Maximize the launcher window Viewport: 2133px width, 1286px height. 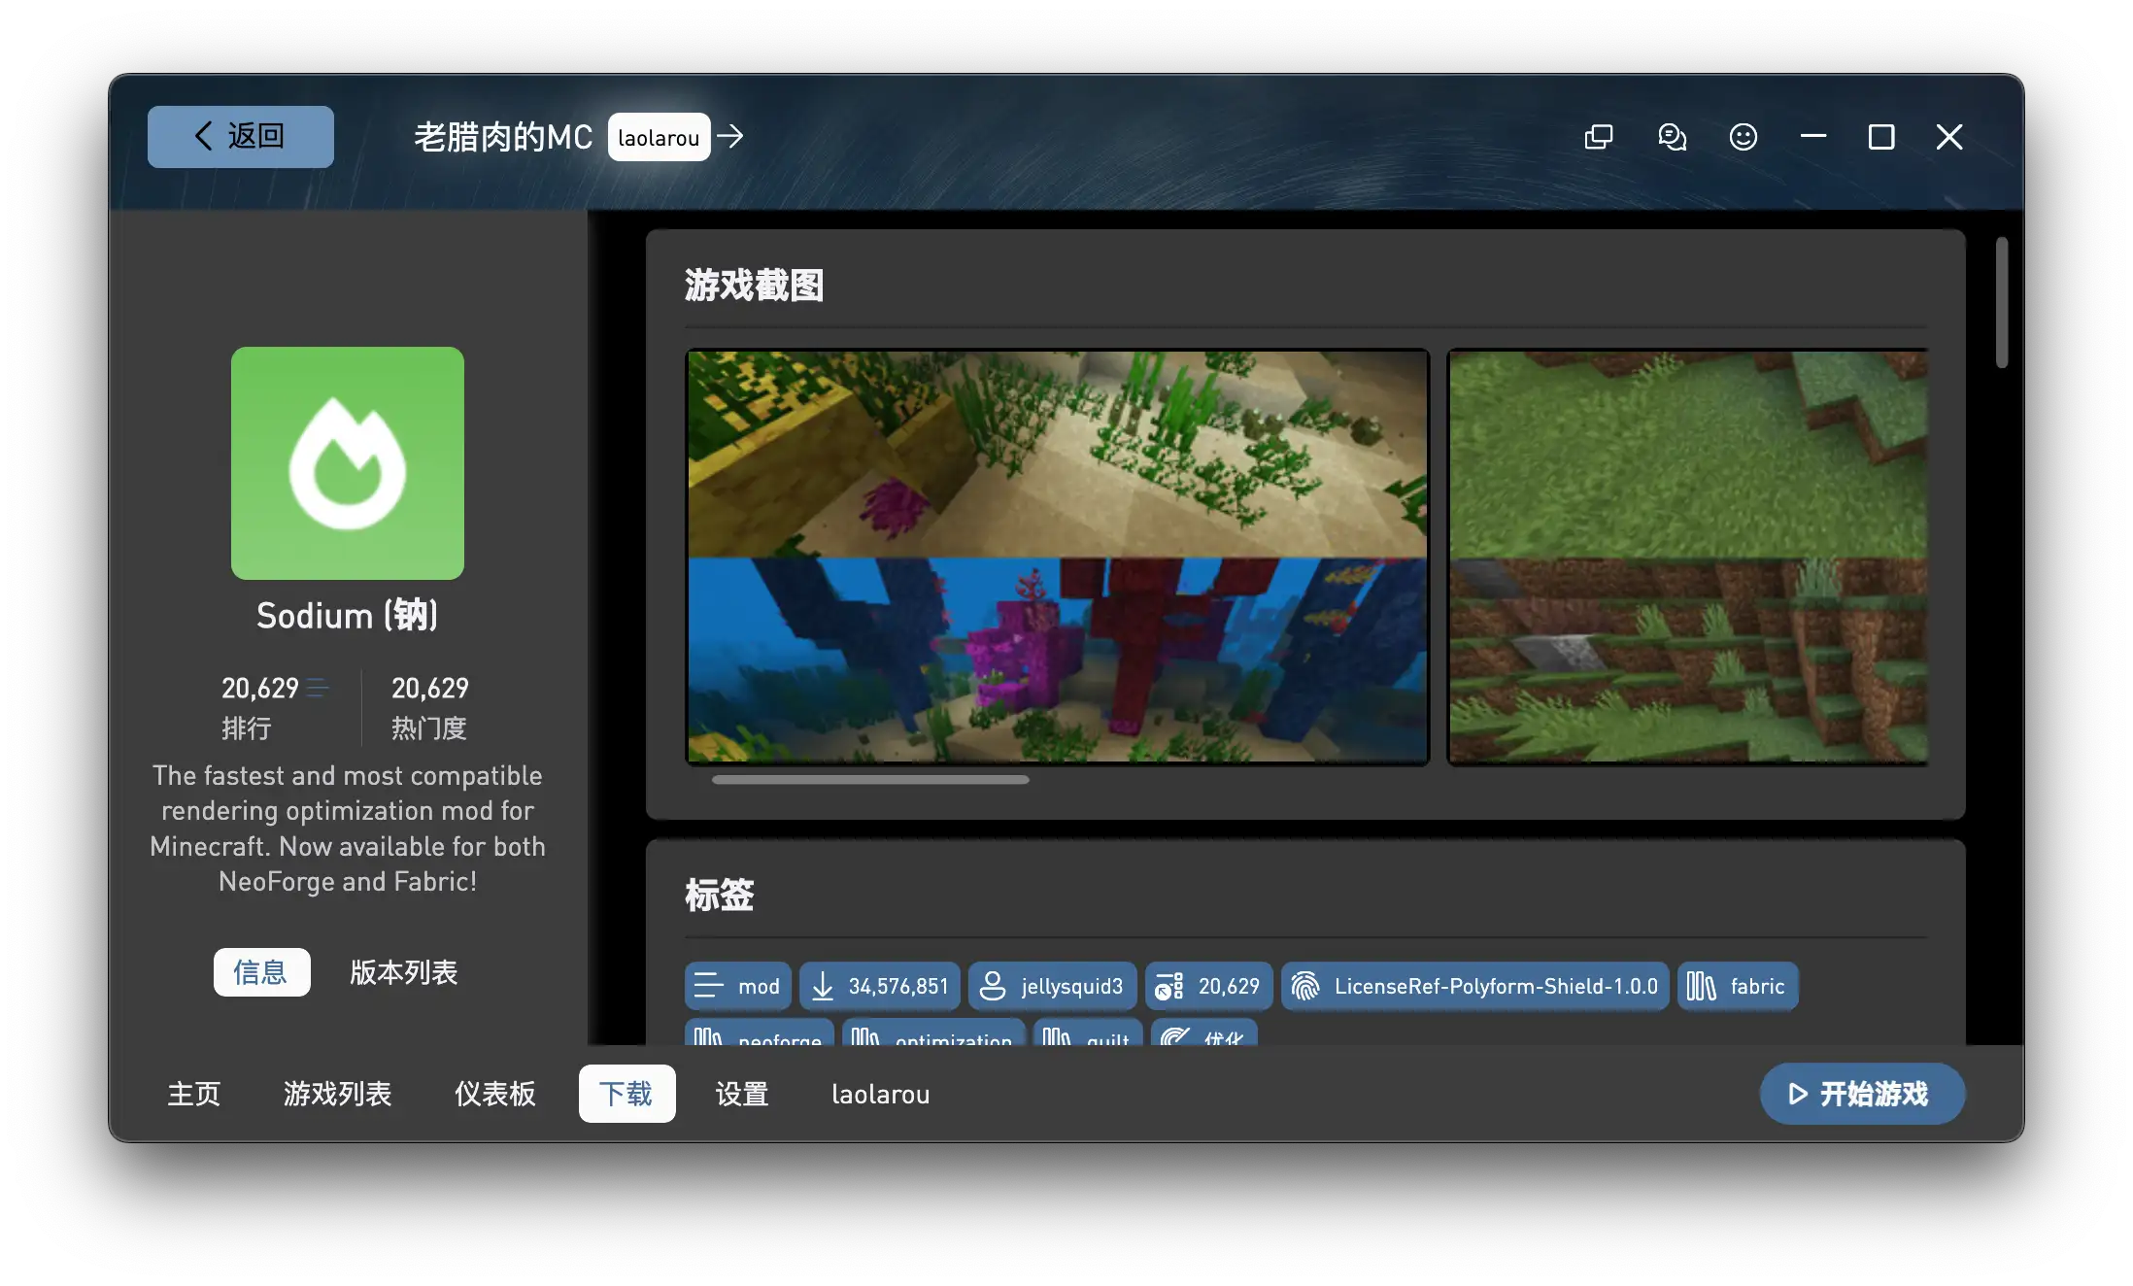click(1881, 137)
